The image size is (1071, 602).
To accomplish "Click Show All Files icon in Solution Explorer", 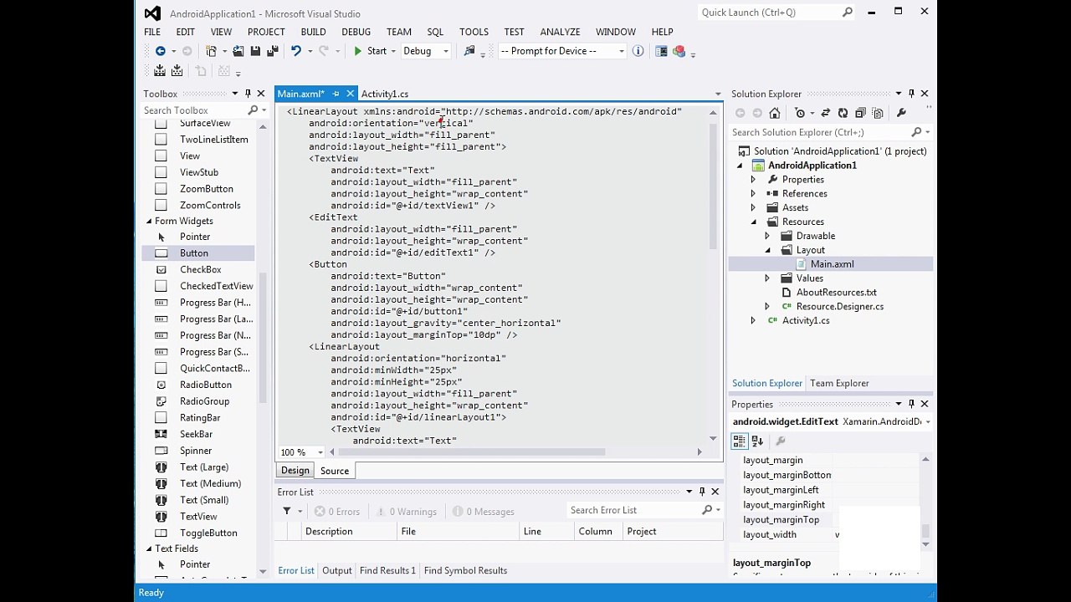I will (x=878, y=113).
